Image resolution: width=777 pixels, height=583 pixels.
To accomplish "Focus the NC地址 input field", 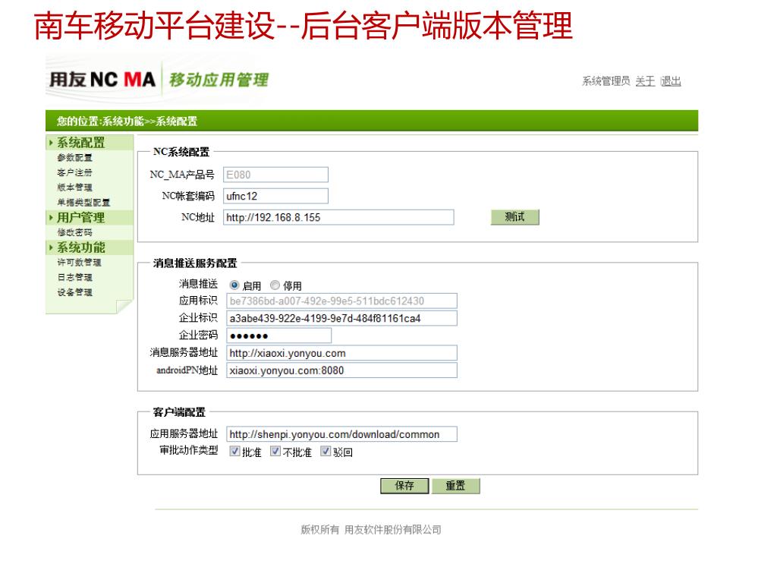I will 338,217.
